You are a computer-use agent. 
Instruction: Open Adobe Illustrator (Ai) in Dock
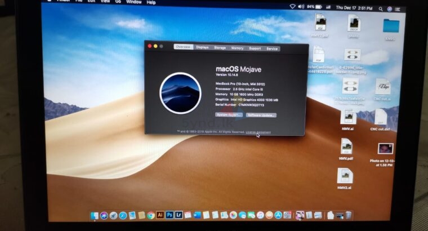point(160,215)
